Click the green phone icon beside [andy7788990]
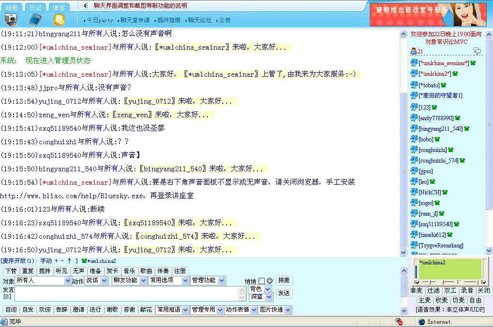The height and width of the screenshot is (327, 493). [x=457, y=118]
